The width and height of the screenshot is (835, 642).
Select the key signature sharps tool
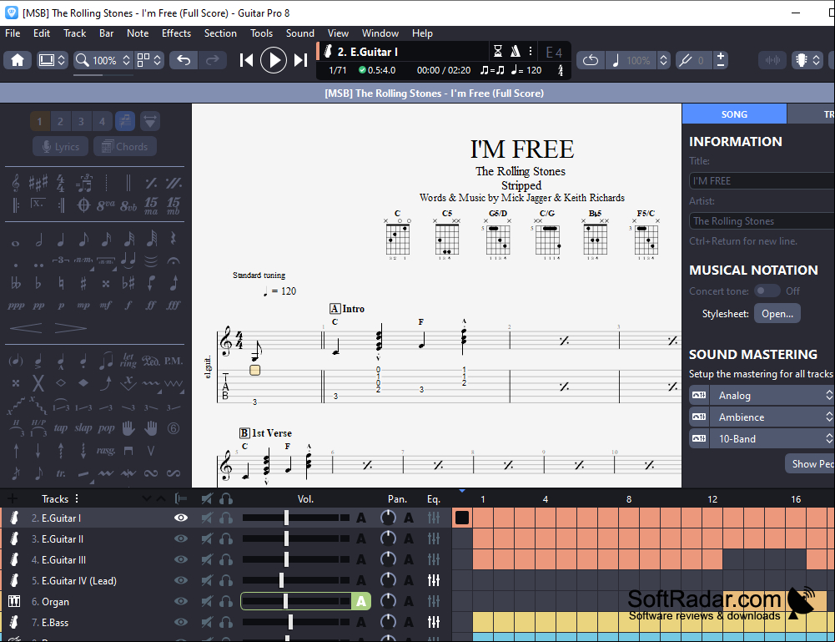coord(38,184)
